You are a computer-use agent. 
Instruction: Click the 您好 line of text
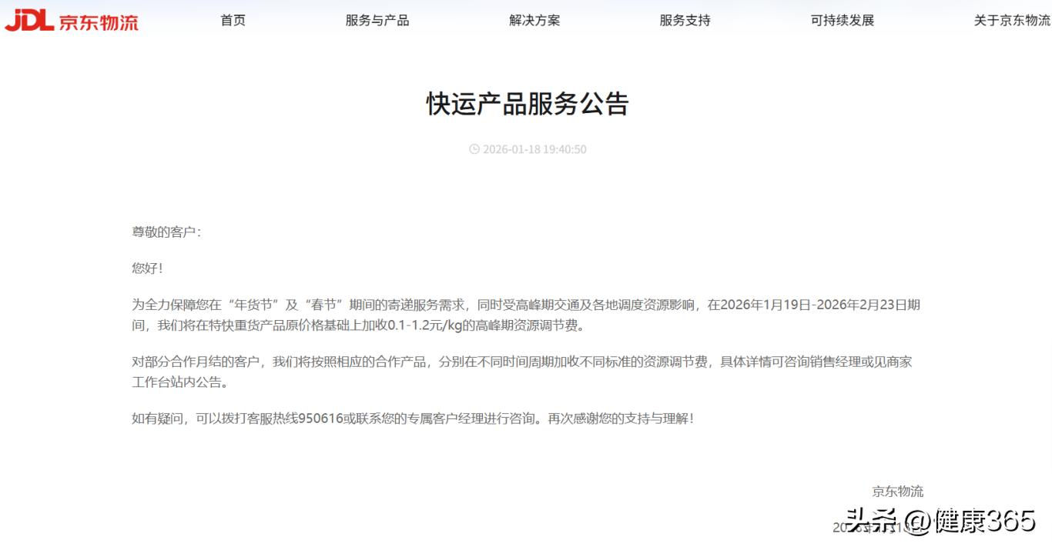point(147,268)
